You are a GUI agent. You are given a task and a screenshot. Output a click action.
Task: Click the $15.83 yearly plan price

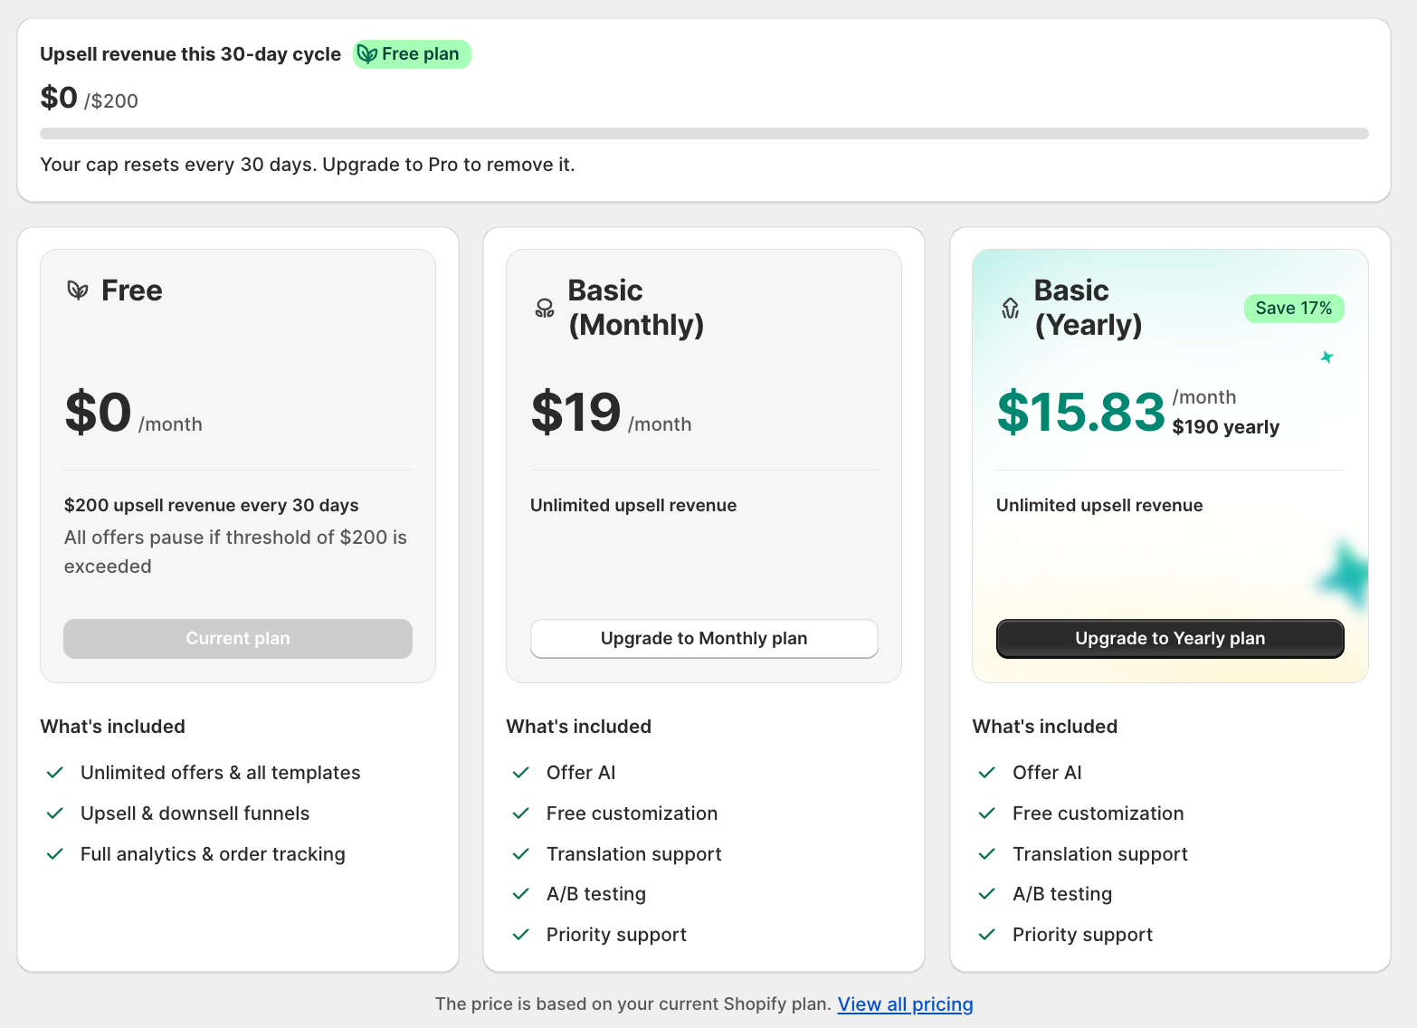pos(1080,412)
